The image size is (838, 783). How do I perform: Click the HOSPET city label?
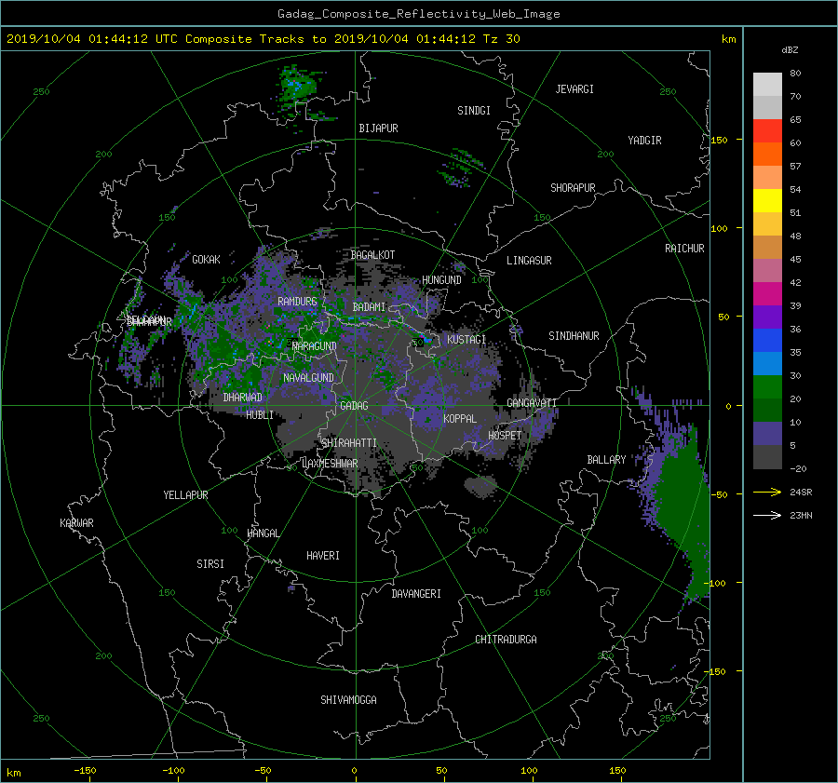click(505, 436)
